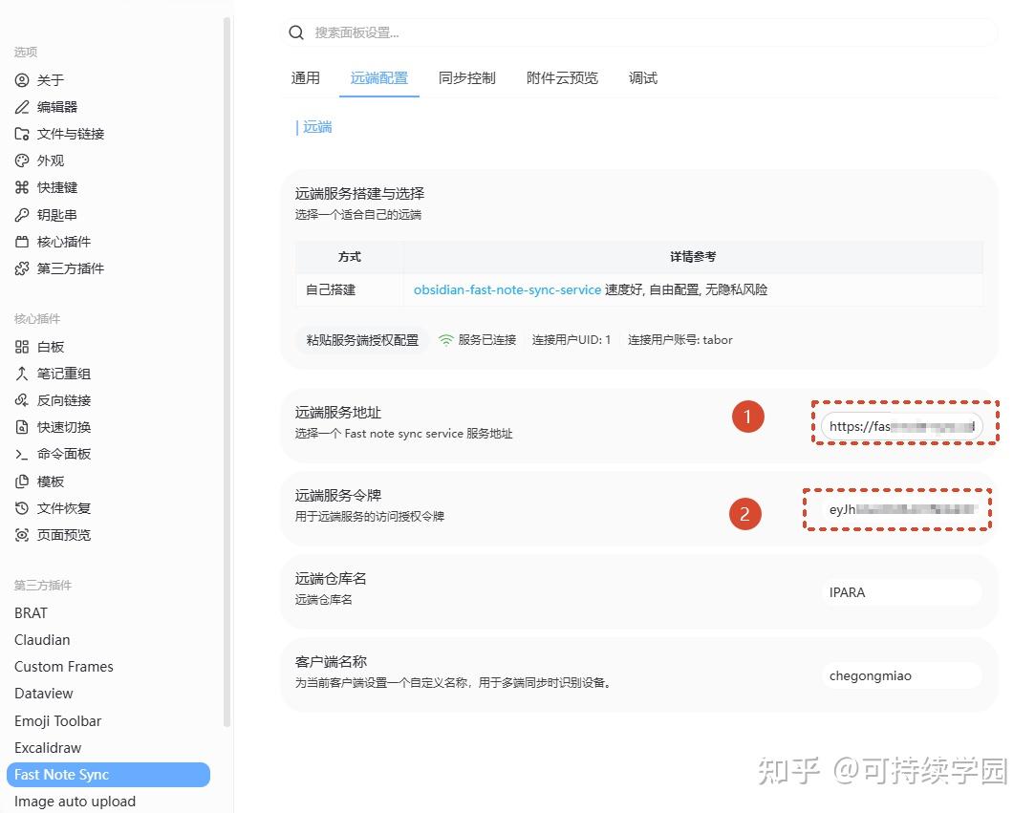Viewport: 1035px width, 813px height.
Task: Open the 附件云预览 tab
Action: coord(562,78)
